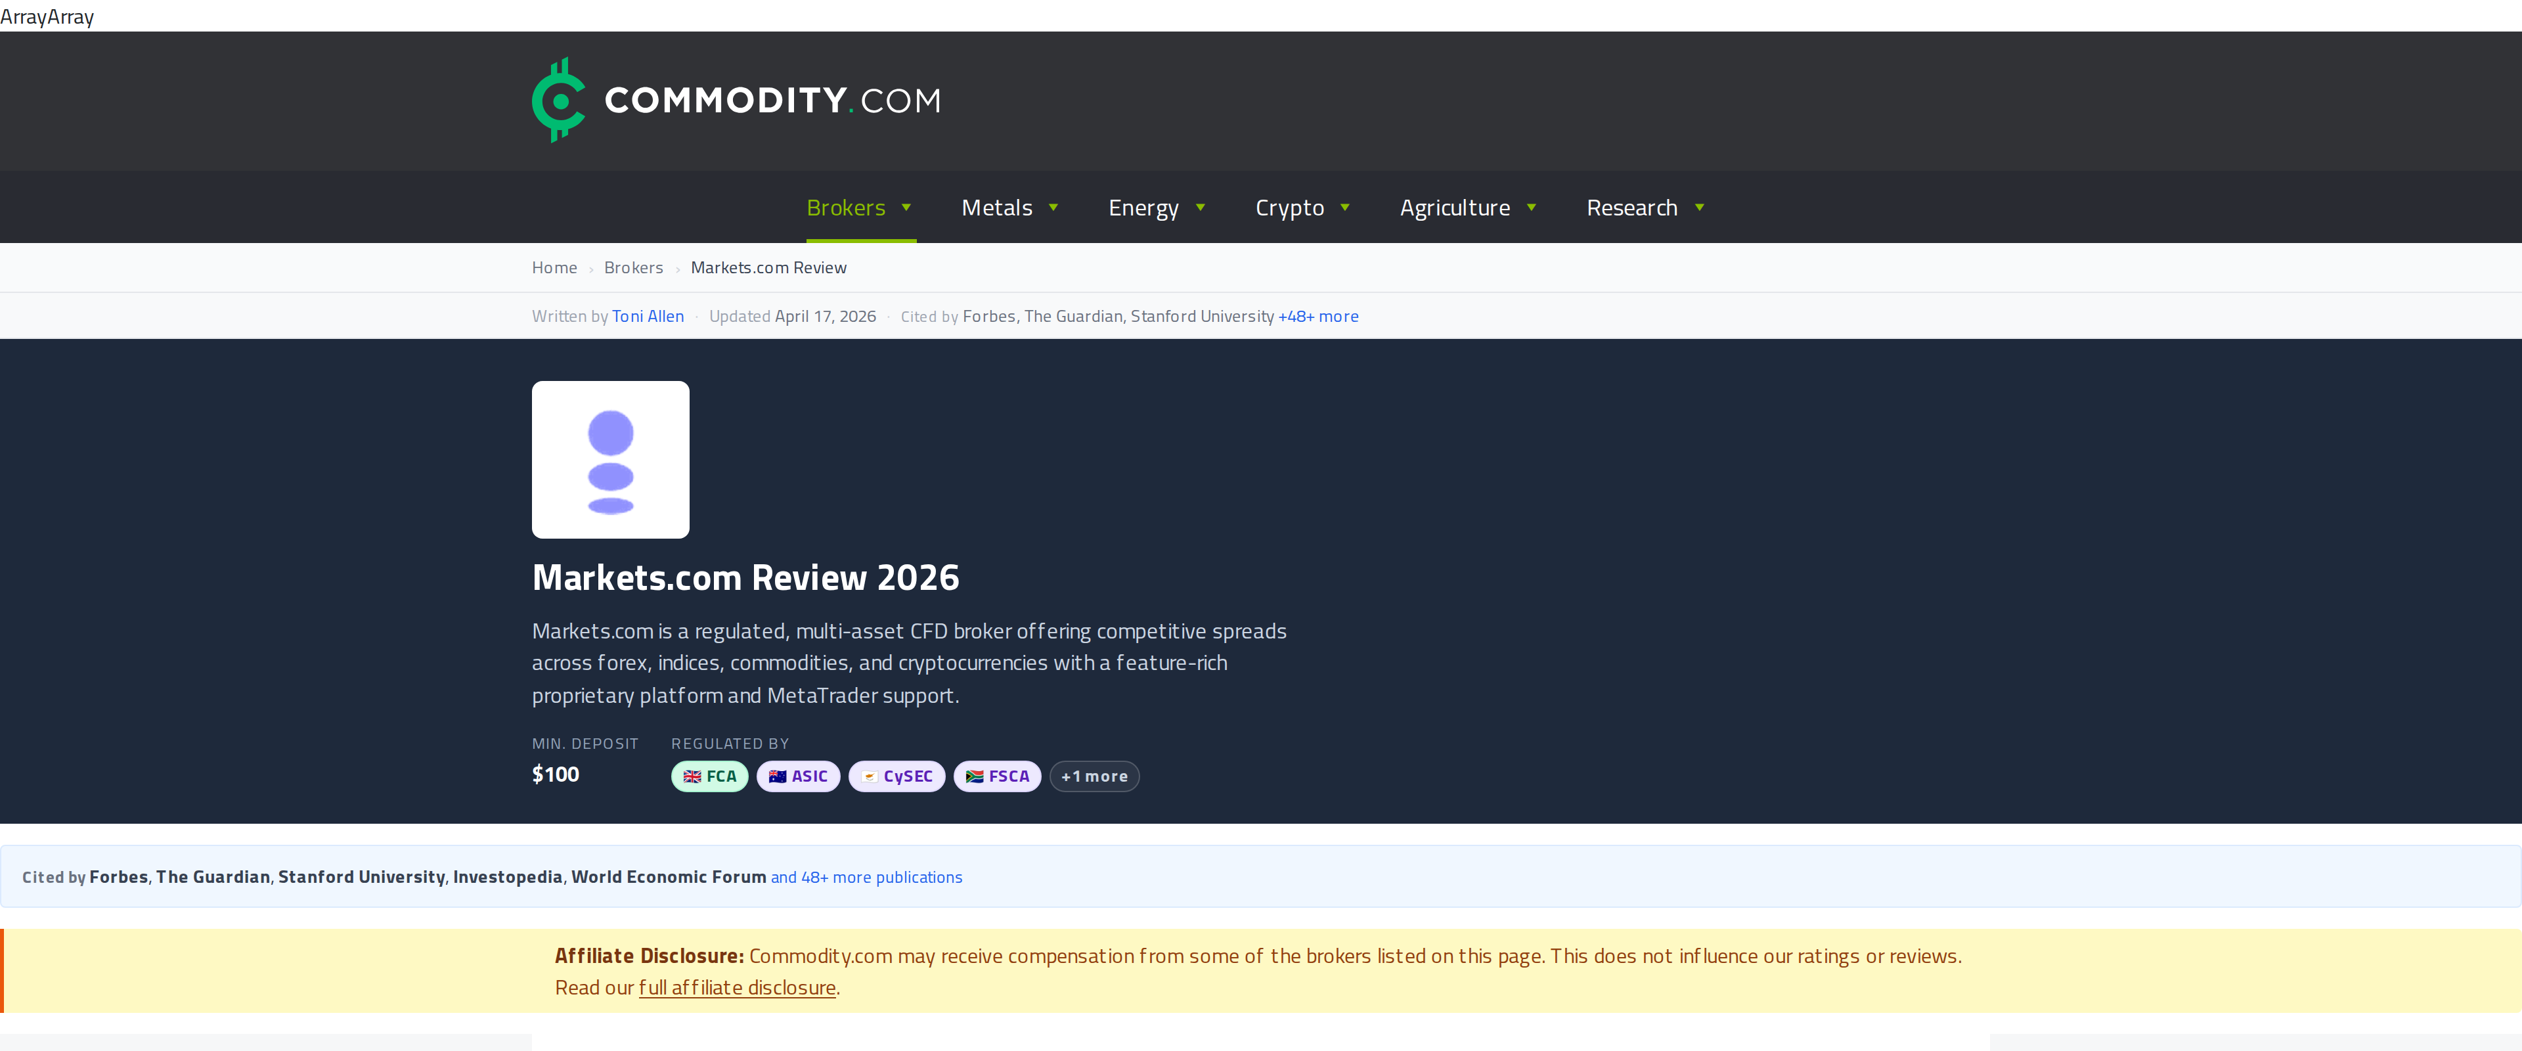The image size is (2522, 1051).
Task: Go to Home in the breadcrumb
Action: (554, 267)
